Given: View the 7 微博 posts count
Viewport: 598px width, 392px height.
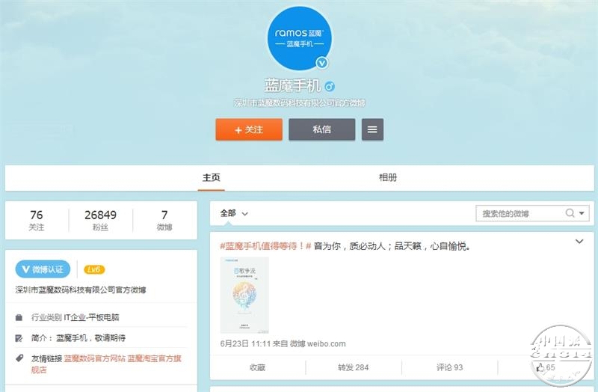Looking at the screenshot, I should (164, 220).
